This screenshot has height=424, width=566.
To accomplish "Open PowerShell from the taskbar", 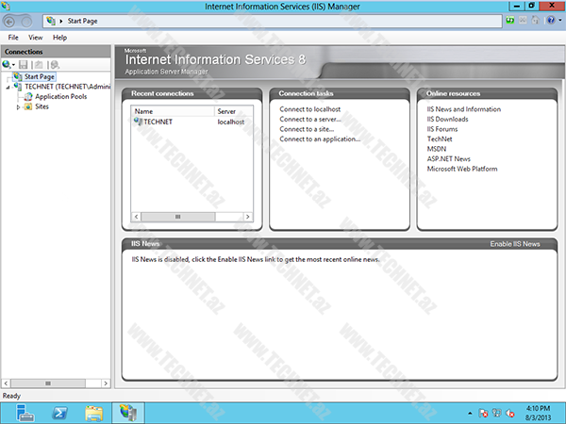I will pyautogui.click(x=58, y=413).
